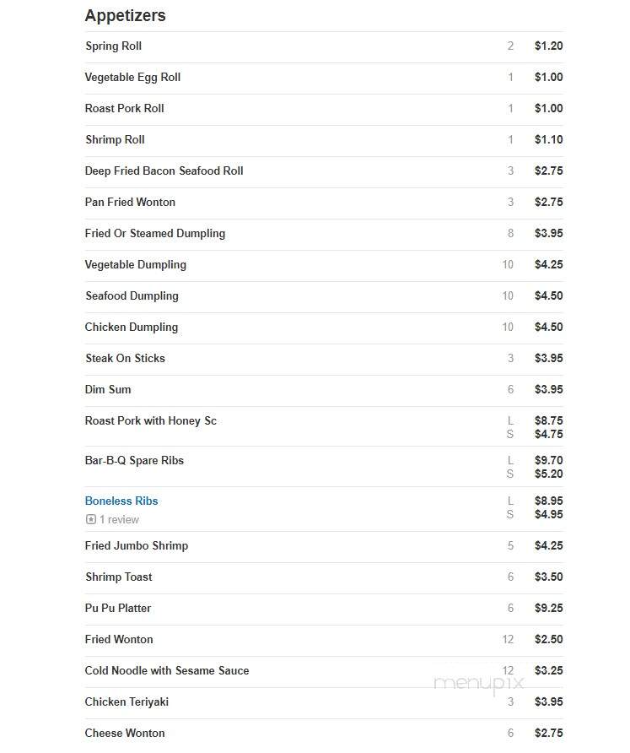Screen dimensions: 630x753
Task: Open the 1 review link
Action: coord(119,520)
